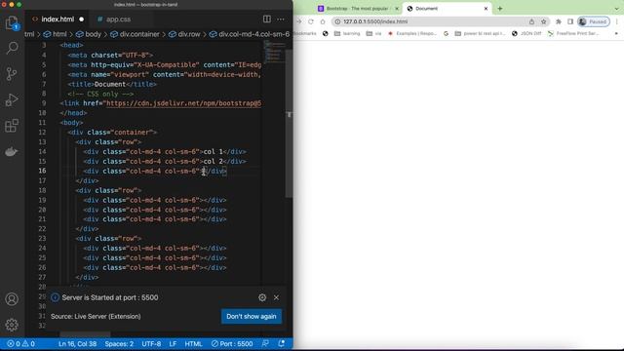Go to the browser home page
The width and height of the screenshot is (624, 351).
tap(323, 21)
